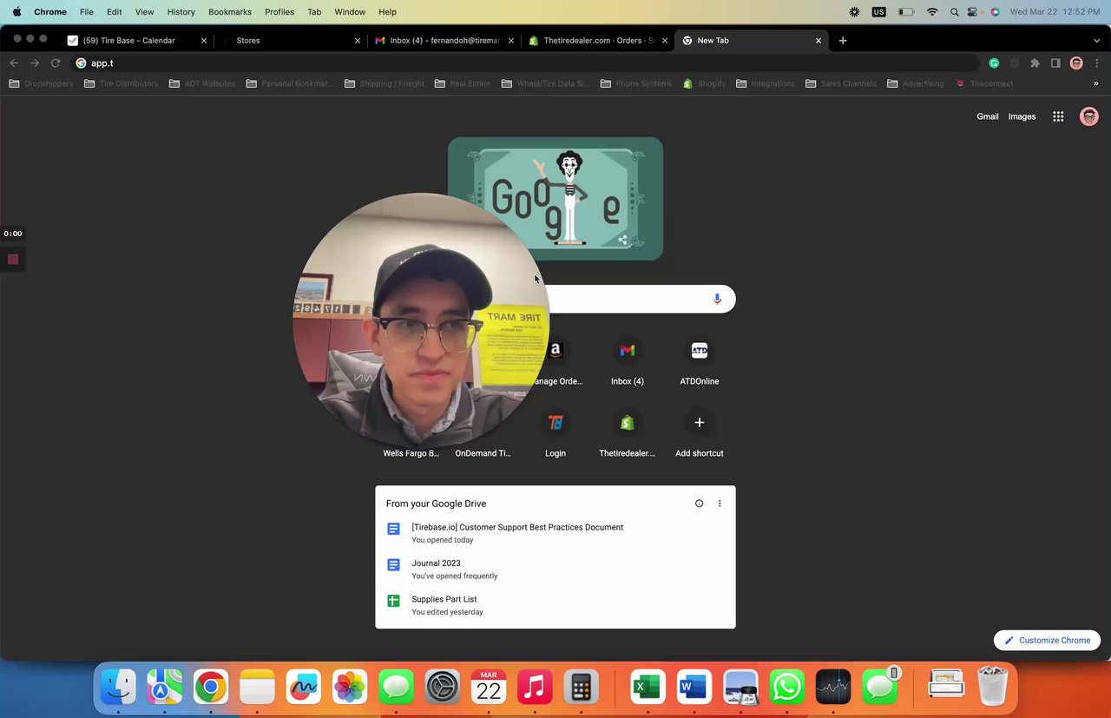Toggle the Chrome side panel
This screenshot has height=718, width=1111.
point(1055,63)
